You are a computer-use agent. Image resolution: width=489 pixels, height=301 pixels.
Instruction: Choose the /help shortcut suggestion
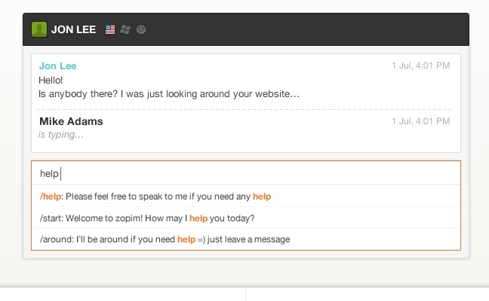246,196
